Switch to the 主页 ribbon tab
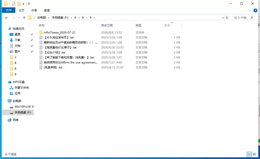The image size is (260, 159). [x=21, y=10]
